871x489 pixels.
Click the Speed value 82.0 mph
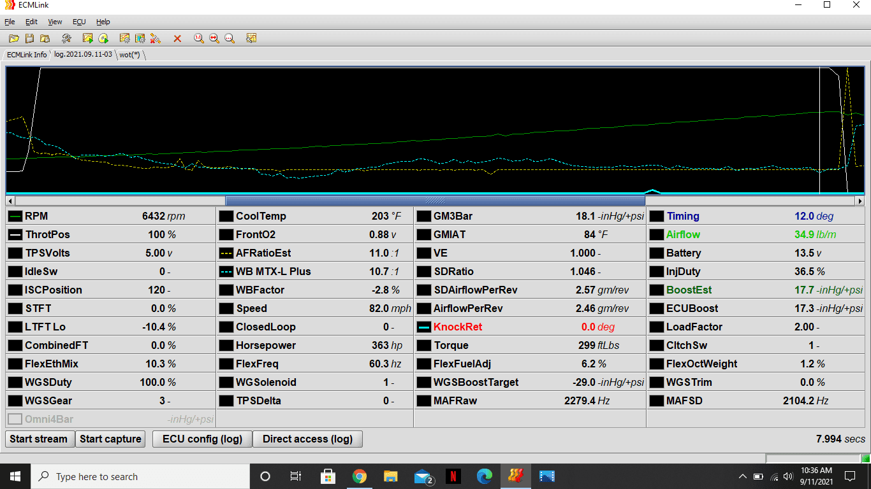(x=391, y=309)
